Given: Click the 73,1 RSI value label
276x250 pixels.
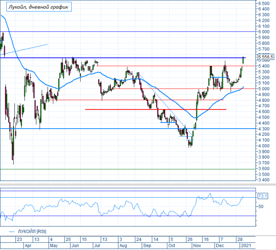Looking at the screenshot, I should tap(263, 196).
